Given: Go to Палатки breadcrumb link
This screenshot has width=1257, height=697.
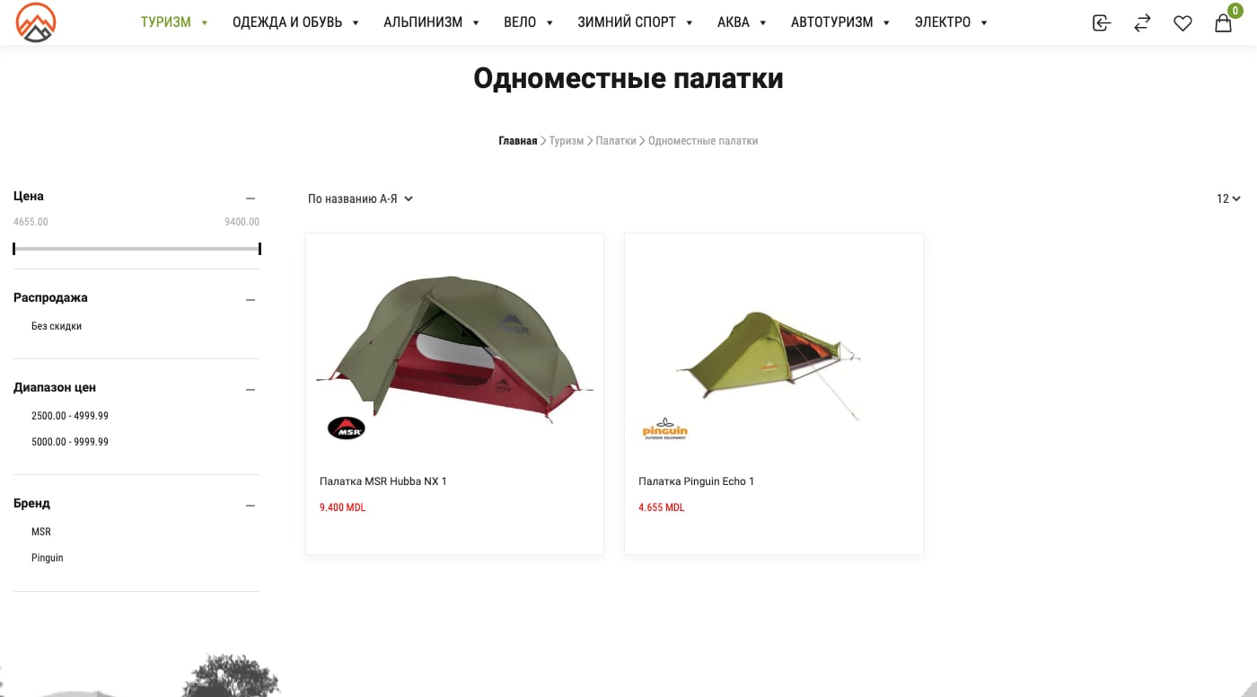Looking at the screenshot, I should (x=616, y=141).
